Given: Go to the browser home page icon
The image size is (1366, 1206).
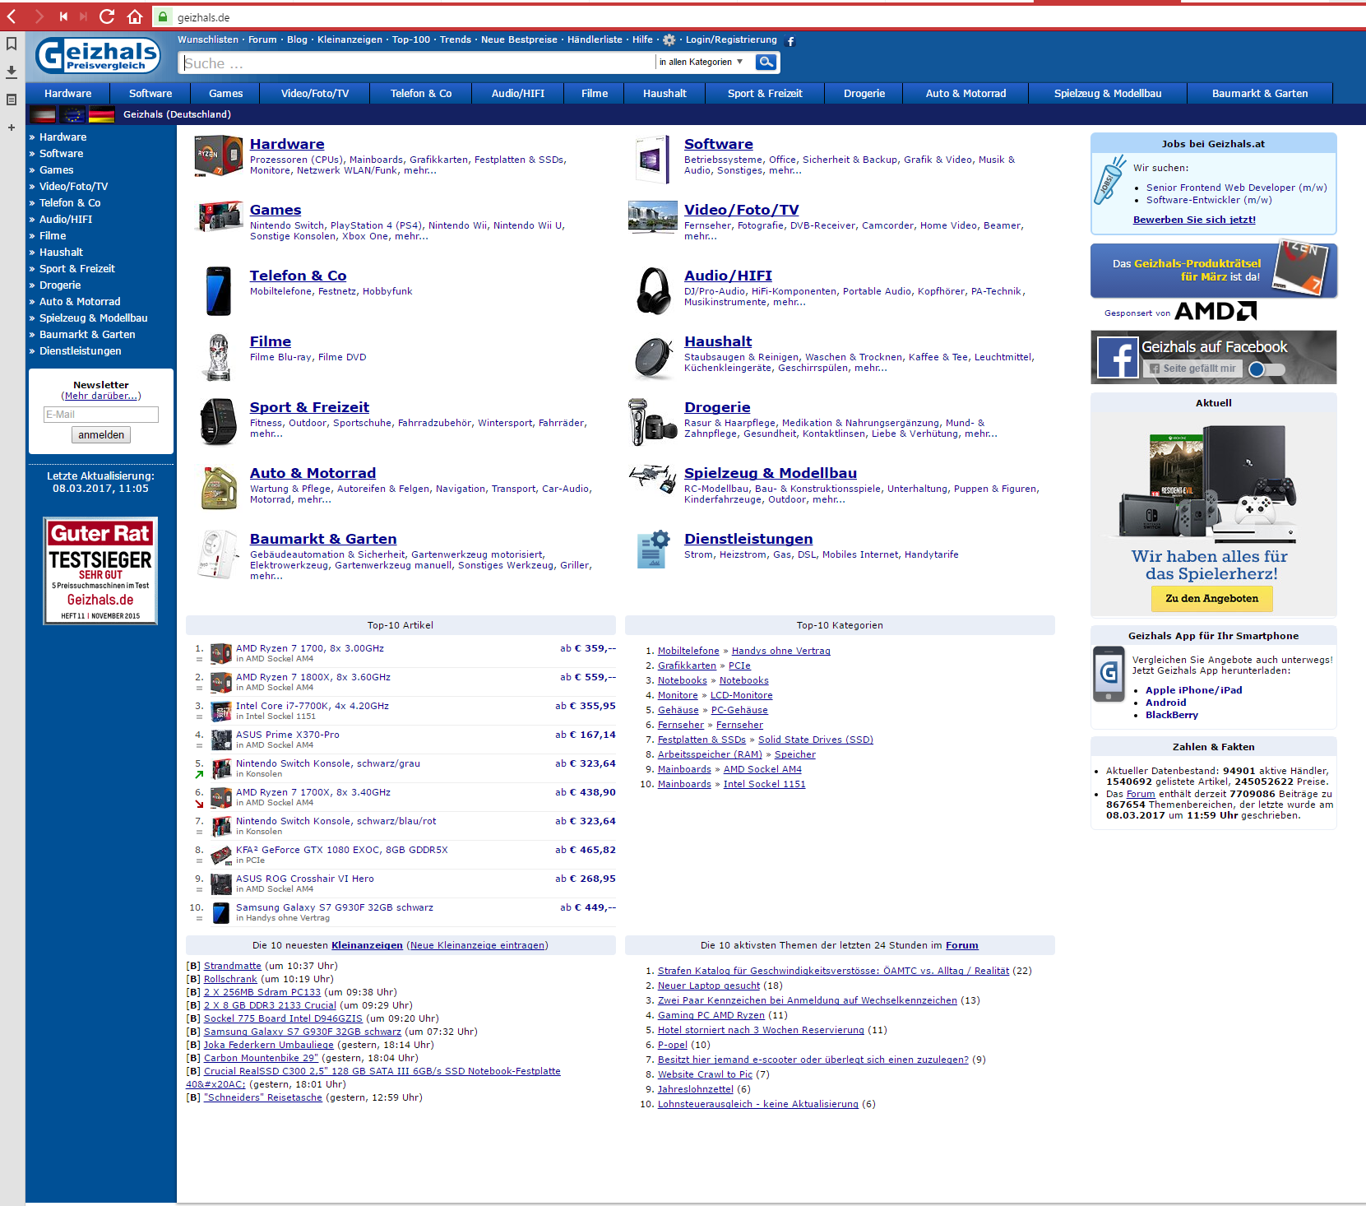Looking at the screenshot, I should pos(135,16).
